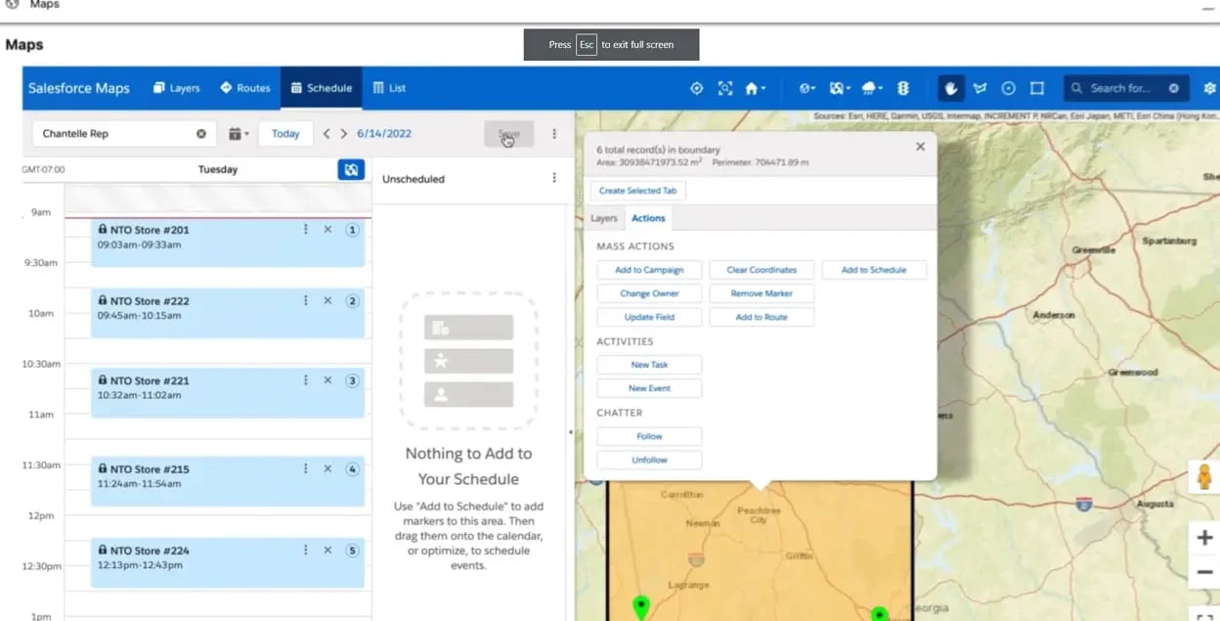Open options menu for NTO Store #222
Screen dimensions: 1220x621
[306, 300]
